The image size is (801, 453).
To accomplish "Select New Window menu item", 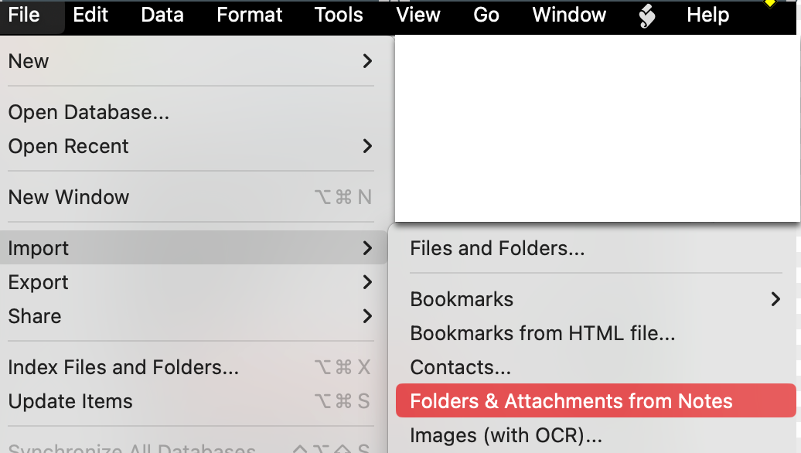I will point(69,197).
